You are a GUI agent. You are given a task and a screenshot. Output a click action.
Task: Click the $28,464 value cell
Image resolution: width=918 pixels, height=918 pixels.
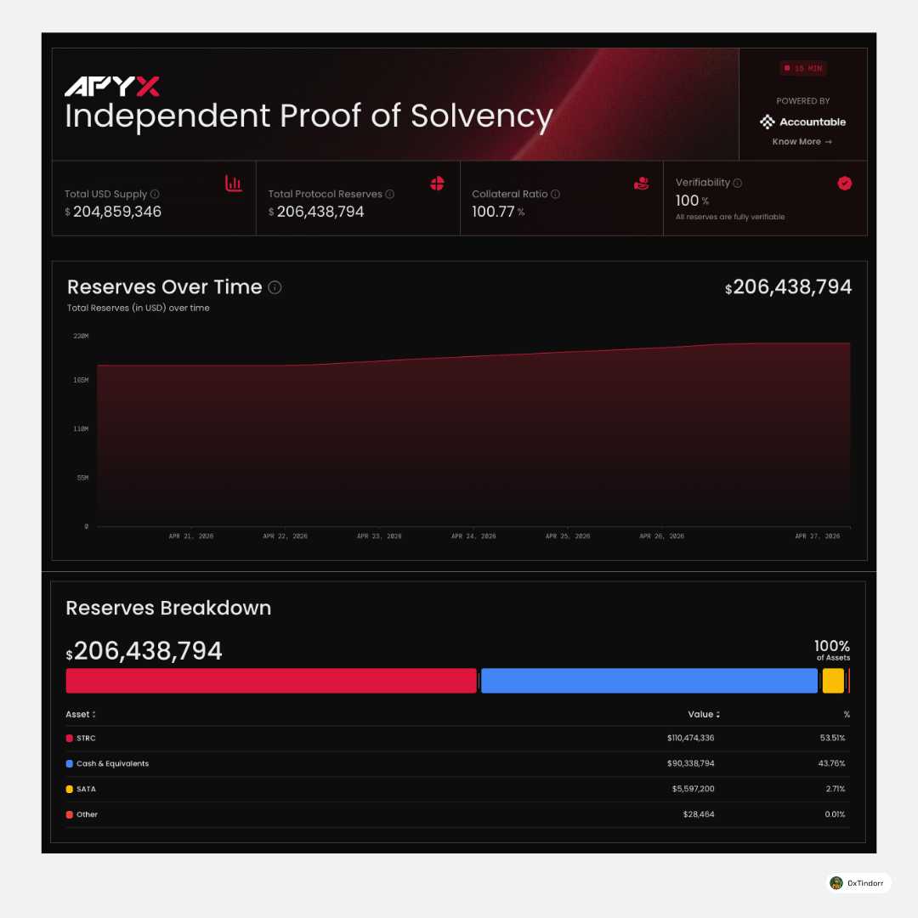pyautogui.click(x=699, y=814)
